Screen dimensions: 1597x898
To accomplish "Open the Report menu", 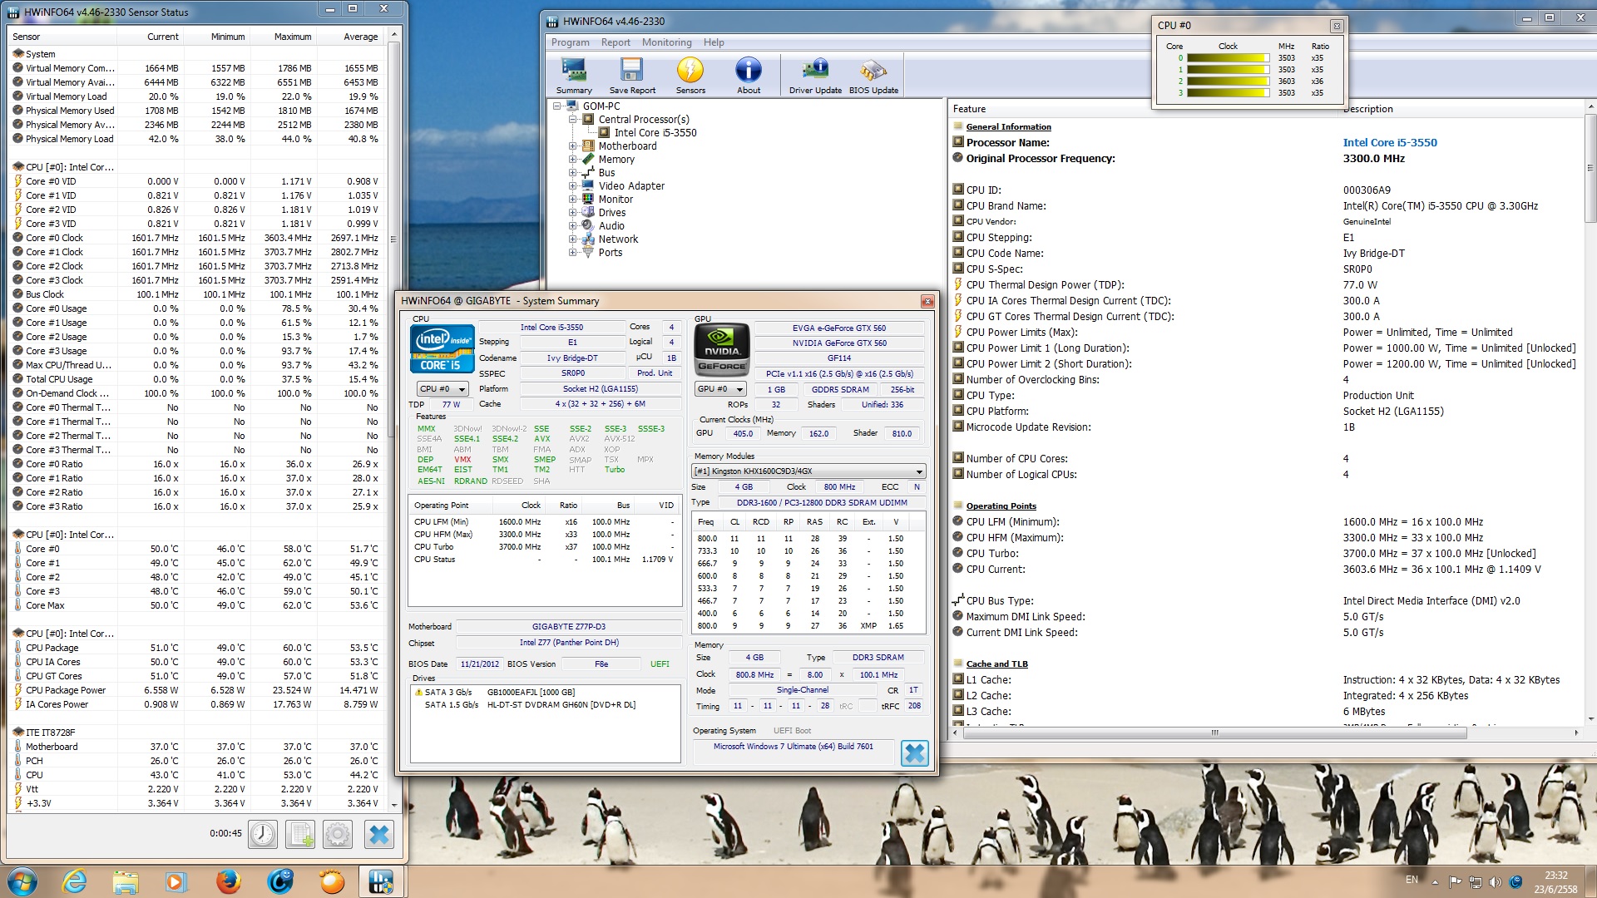I will tap(616, 42).
